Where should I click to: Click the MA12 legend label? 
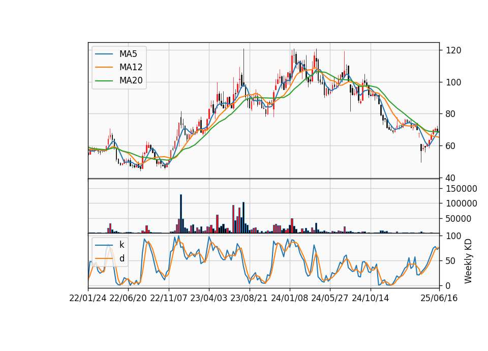click(131, 67)
